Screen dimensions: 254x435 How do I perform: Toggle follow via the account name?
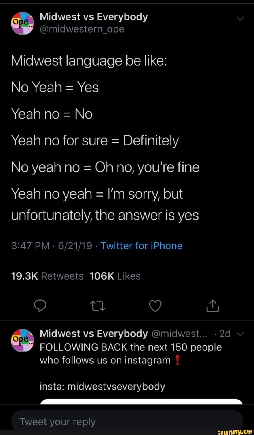[94, 16]
